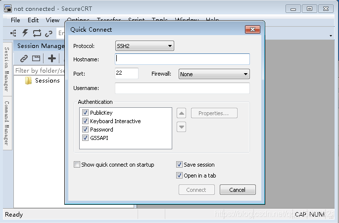
Task: Open the Protocol SSH2 dropdown
Action: point(145,46)
